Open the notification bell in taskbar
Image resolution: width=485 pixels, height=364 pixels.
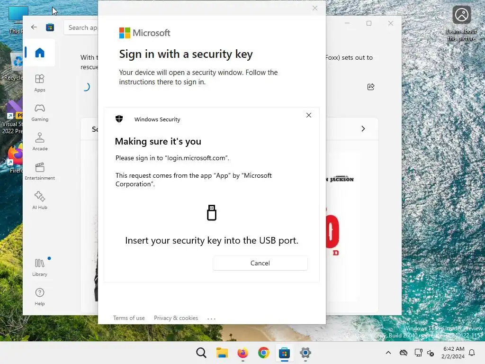[x=472, y=353]
